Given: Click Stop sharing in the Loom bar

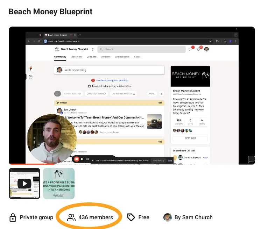Looking at the screenshot, I should 158,160.
